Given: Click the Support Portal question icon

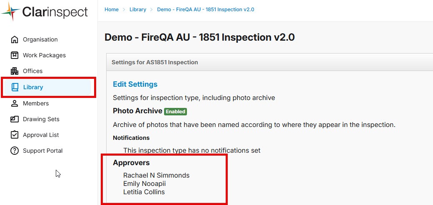Looking at the screenshot, I should (15, 151).
